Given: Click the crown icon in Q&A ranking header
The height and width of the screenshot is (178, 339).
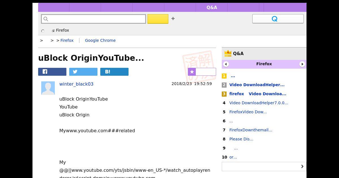Looking at the screenshot, I should [228, 53].
